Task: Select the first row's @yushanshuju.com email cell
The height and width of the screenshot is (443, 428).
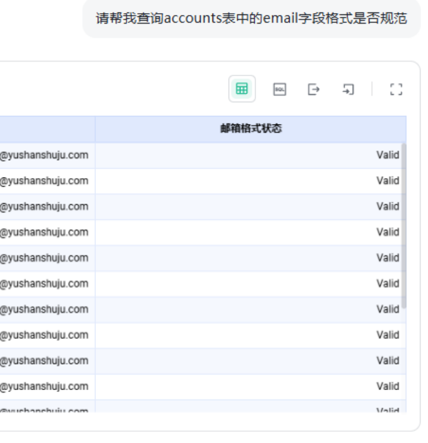Action: 44,155
